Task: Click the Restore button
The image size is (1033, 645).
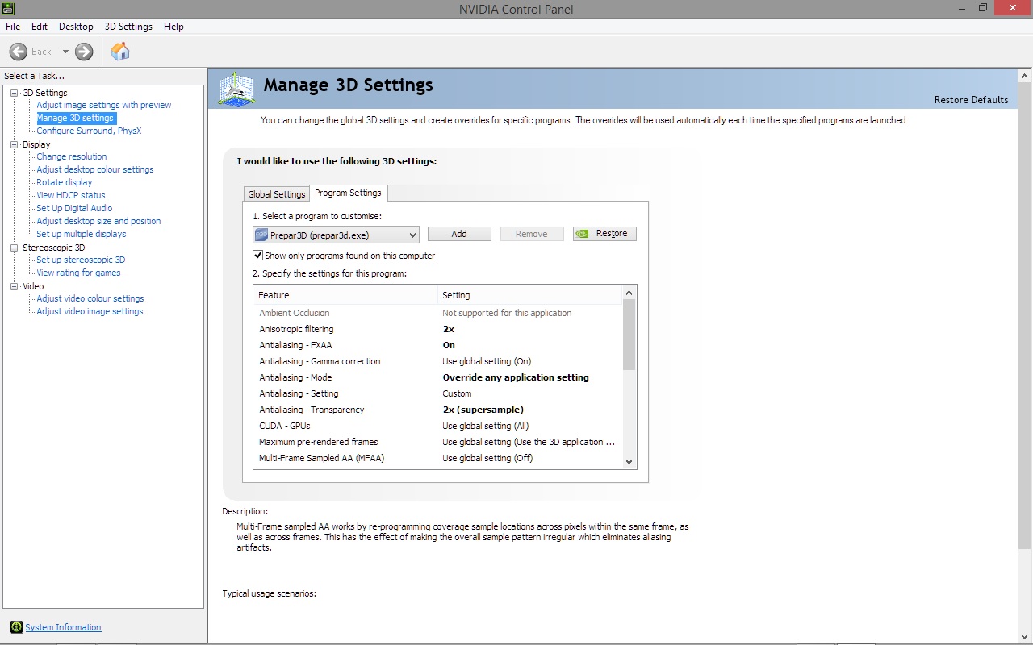Action: 605,234
